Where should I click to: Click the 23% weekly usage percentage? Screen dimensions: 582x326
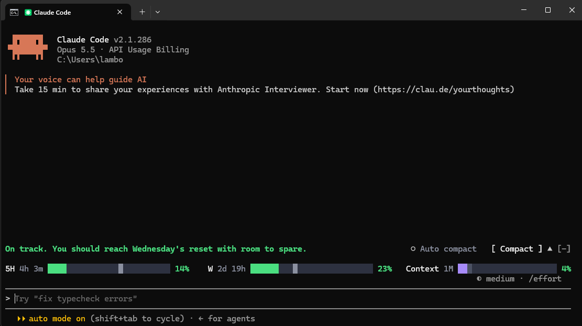point(385,268)
